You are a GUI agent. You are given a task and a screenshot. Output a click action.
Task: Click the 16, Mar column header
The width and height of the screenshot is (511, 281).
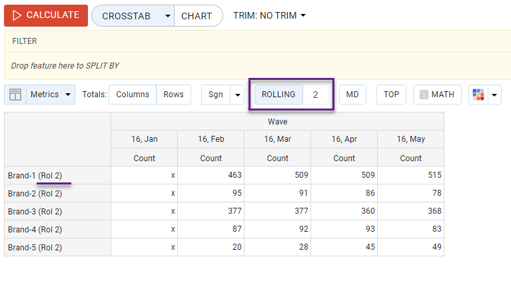point(277,139)
